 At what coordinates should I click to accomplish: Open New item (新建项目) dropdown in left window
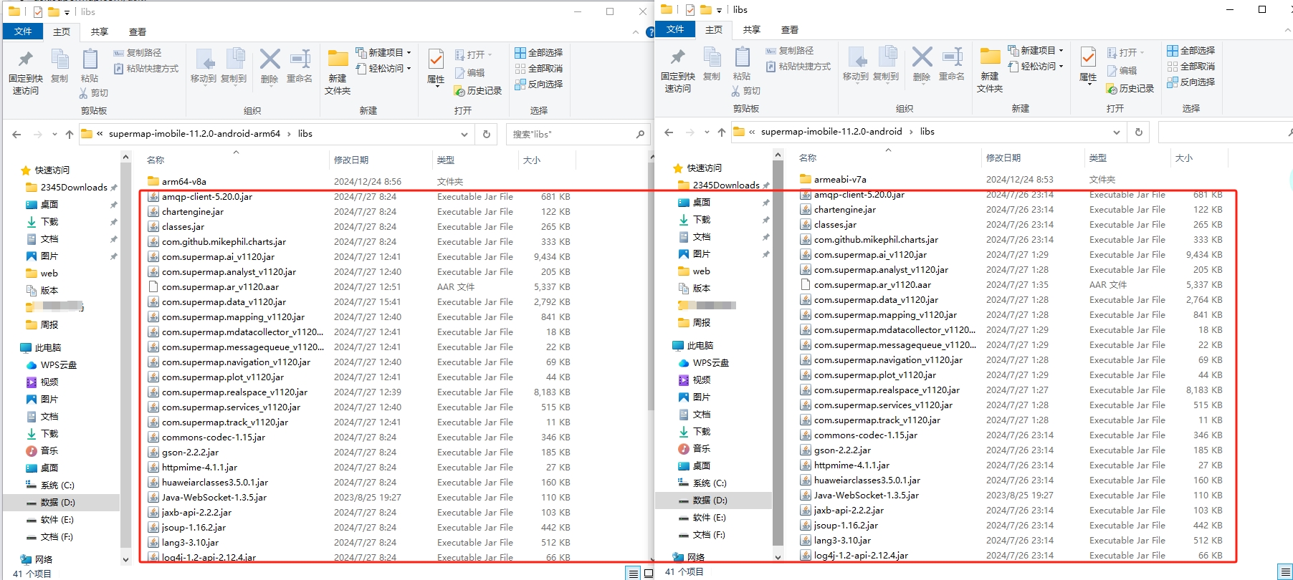[384, 53]
